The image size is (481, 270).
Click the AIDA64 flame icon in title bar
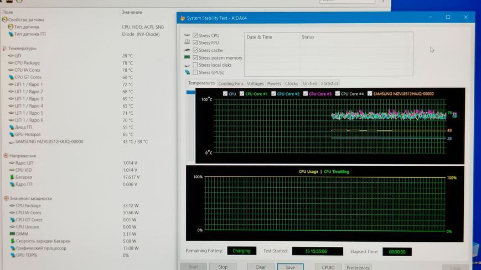coord(183,18)
